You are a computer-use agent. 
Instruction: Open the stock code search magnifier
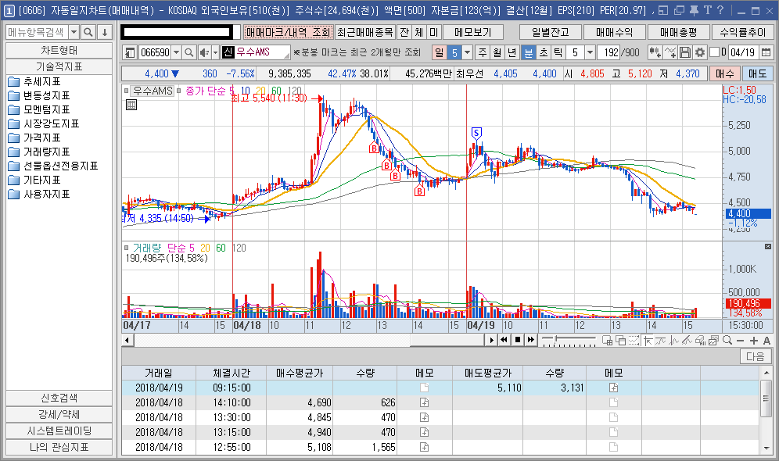[188, 52]
